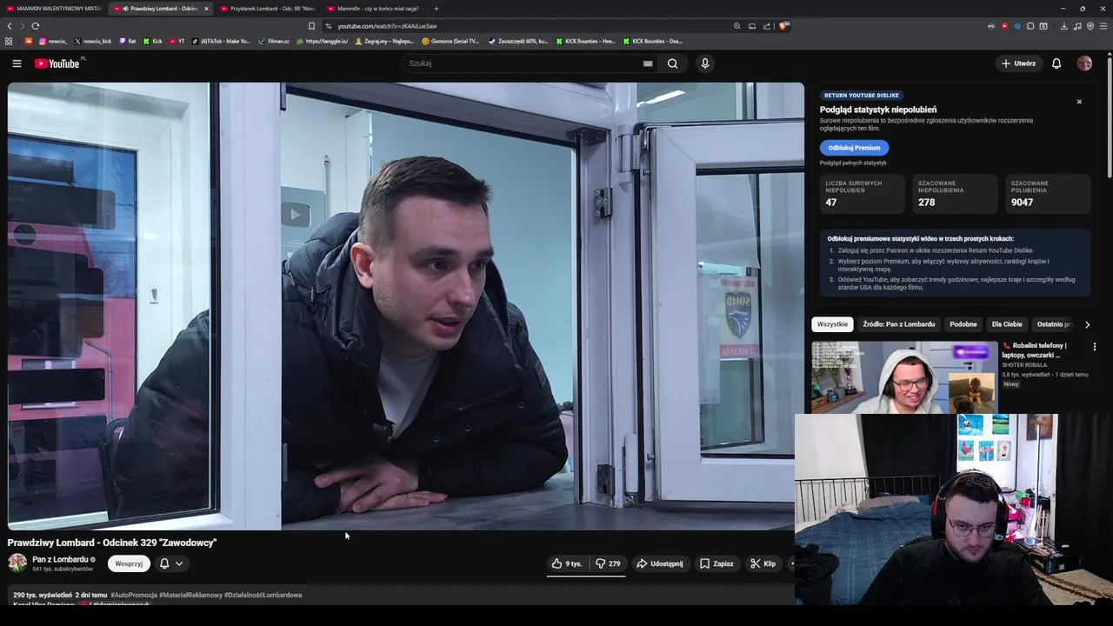The width and height of the screenshot is (1113, 626).
Task: Start voice search with microphone icon
Action: click(705, 63)
